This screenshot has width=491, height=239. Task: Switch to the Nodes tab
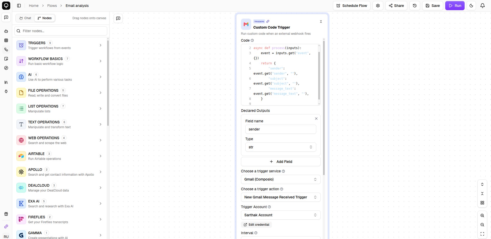pos(45,18)
